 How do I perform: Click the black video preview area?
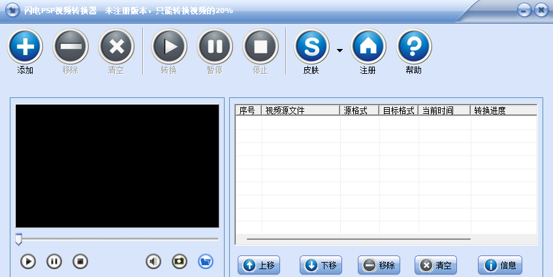(x=117, y=166)
